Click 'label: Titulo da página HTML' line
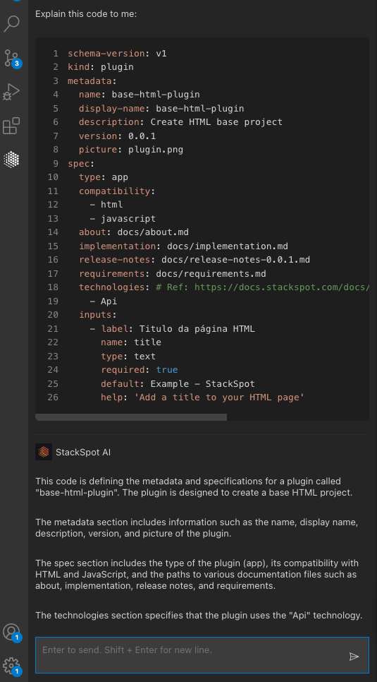The width and height of the screenshot is (377, 682). click(173, 329)
